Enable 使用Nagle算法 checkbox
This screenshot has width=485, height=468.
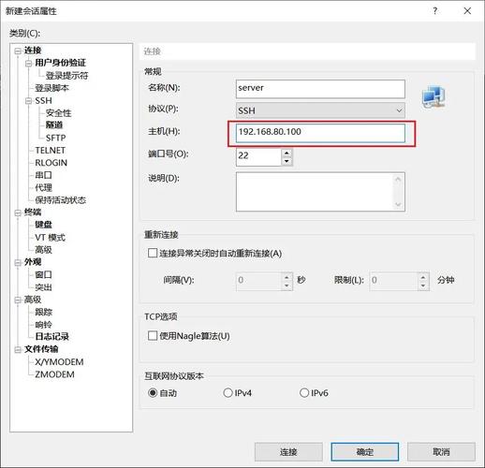(153, 336)
